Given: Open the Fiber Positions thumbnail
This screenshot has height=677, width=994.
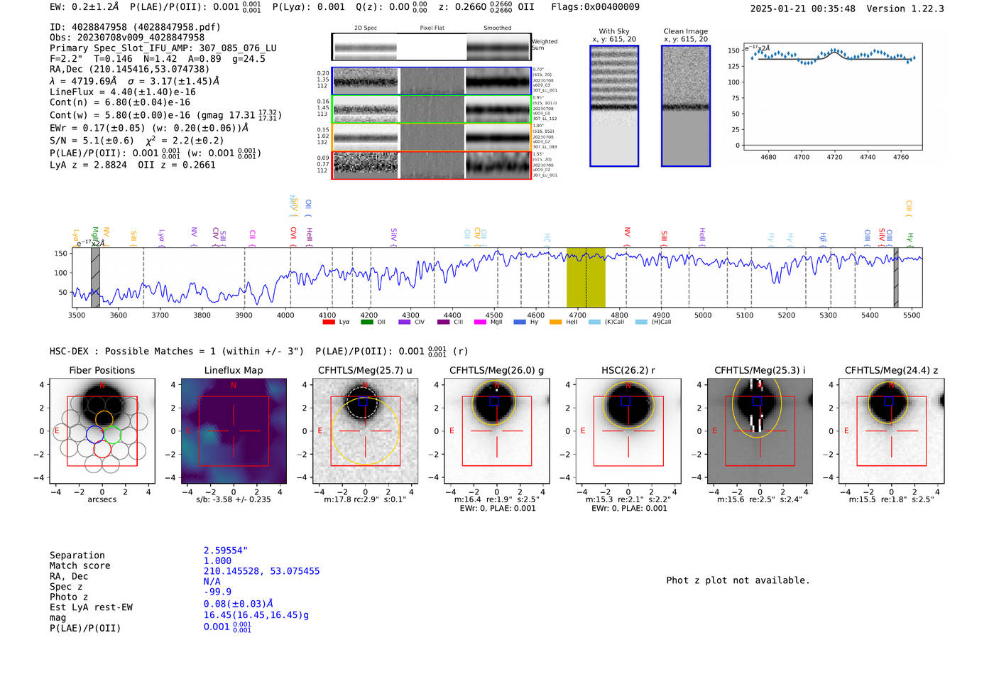Looking at the screenshot, I should [102, 430].
